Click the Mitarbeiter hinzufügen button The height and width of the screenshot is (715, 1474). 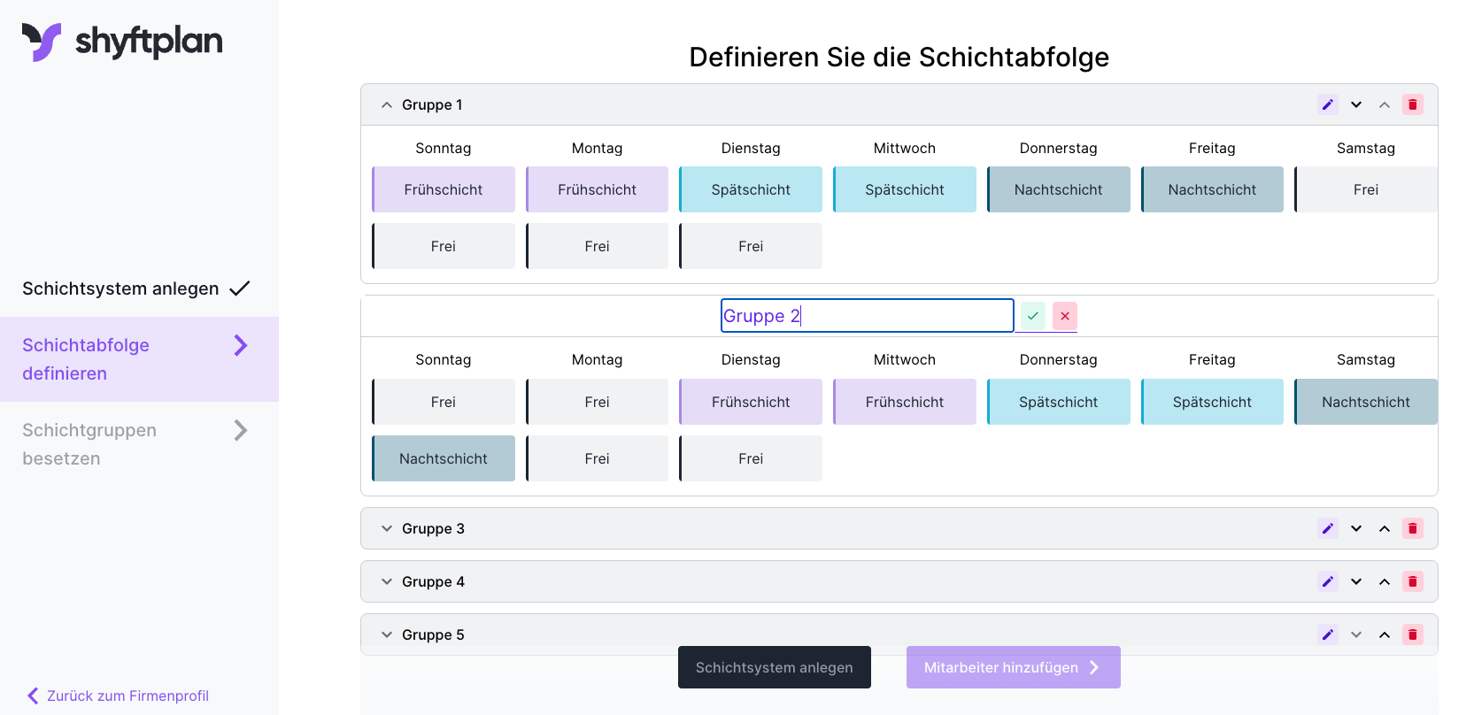click(1013, 667)
